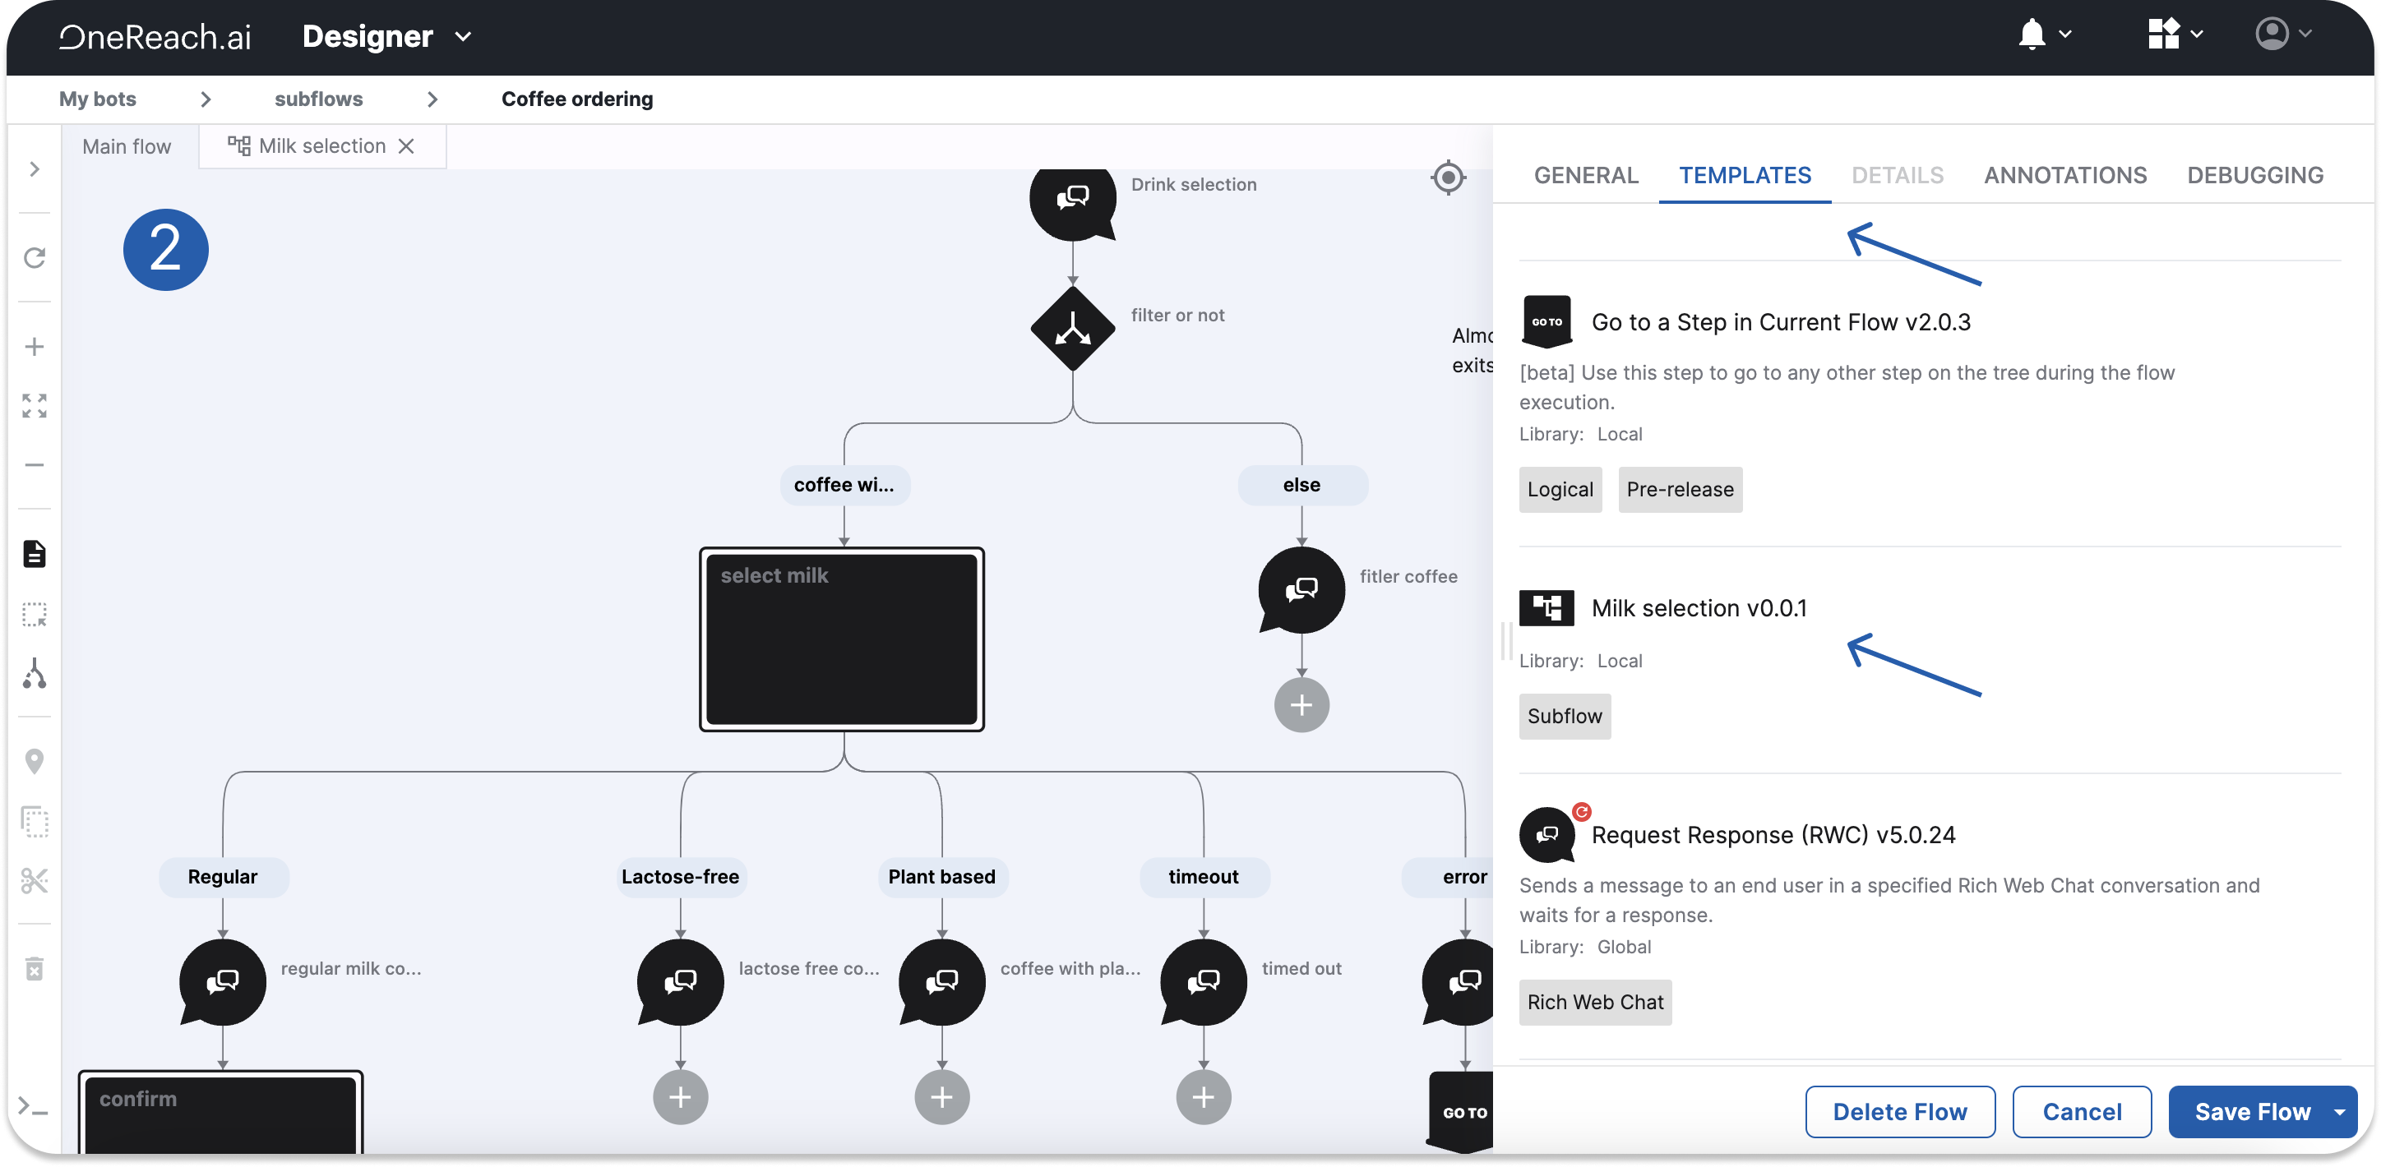Open the document notes icon in sidebar

pyautogui.click(x=35, y=555)
